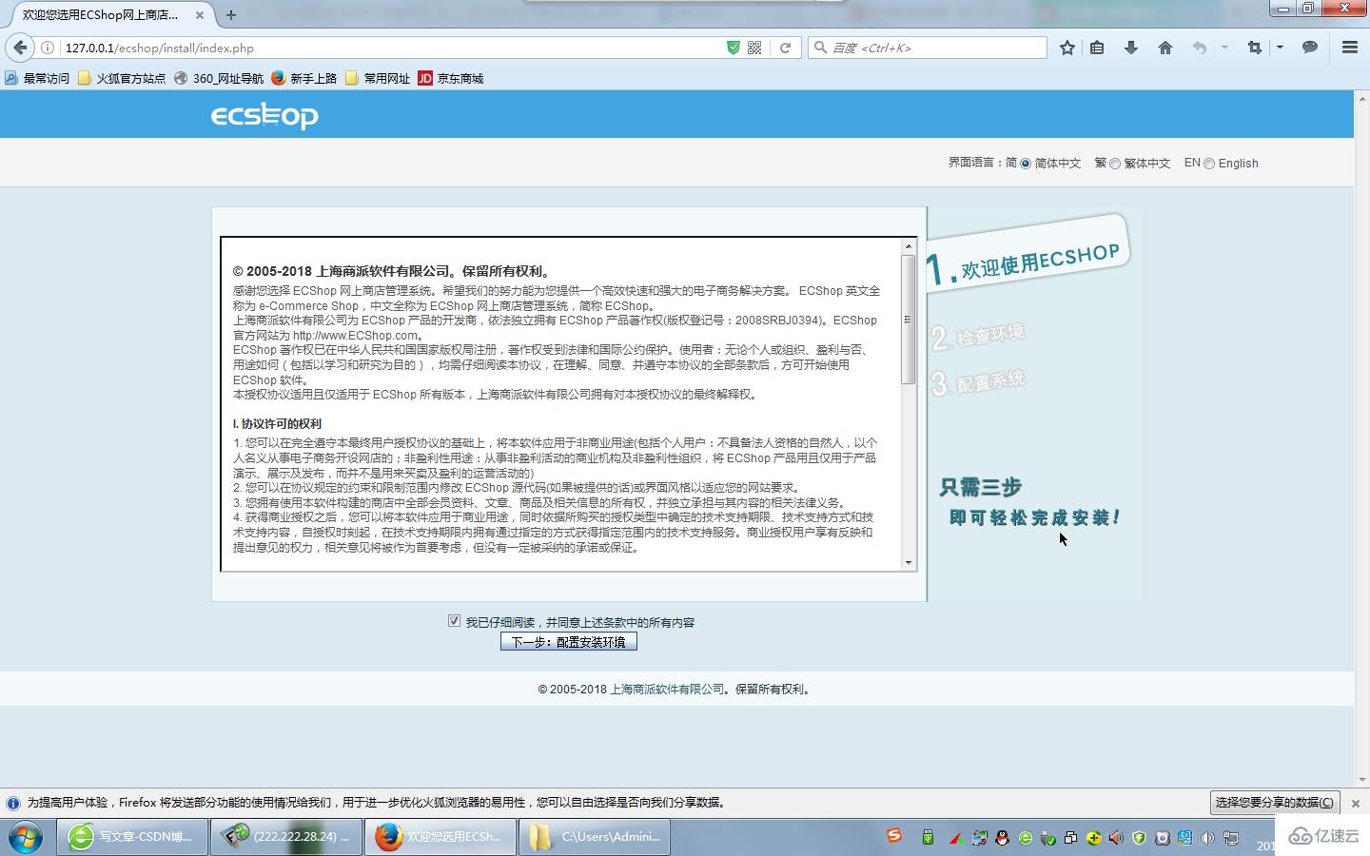Open C:\Users\Admini... Explorer taskbar item

(595, 837)
